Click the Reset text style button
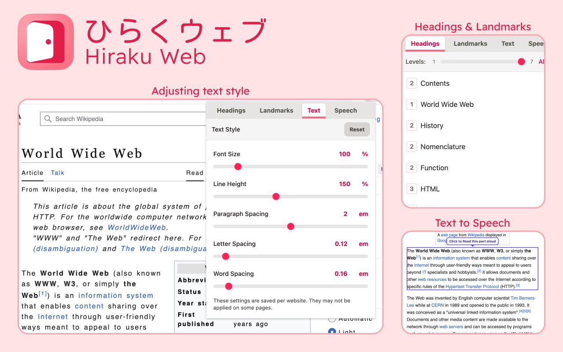The width and height of the screenshot is (563, 352). 357,129
